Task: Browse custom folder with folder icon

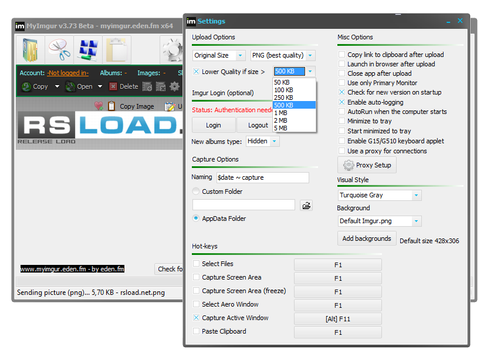Action: tap(306, 206)
